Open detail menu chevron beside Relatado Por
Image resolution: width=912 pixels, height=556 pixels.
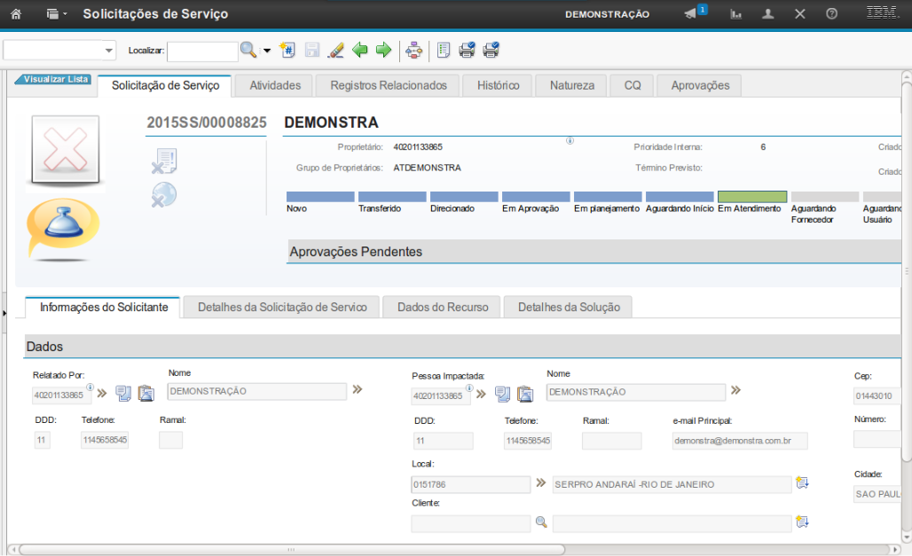(x=100, y=392)
